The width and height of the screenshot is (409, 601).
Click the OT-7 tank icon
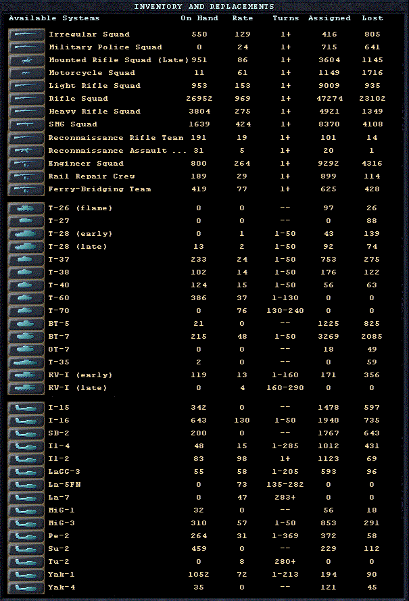pyautogui.click(x=26, y=350)
